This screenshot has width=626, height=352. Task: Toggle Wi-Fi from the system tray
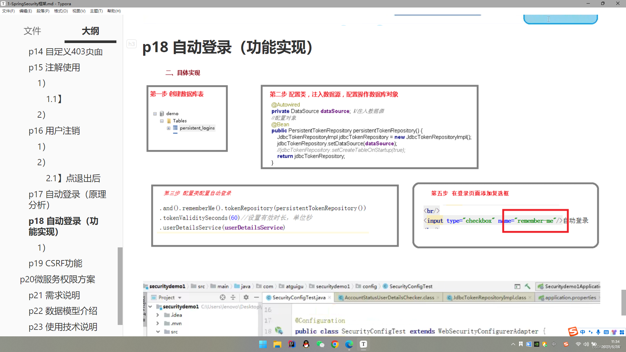pos(578,344)
